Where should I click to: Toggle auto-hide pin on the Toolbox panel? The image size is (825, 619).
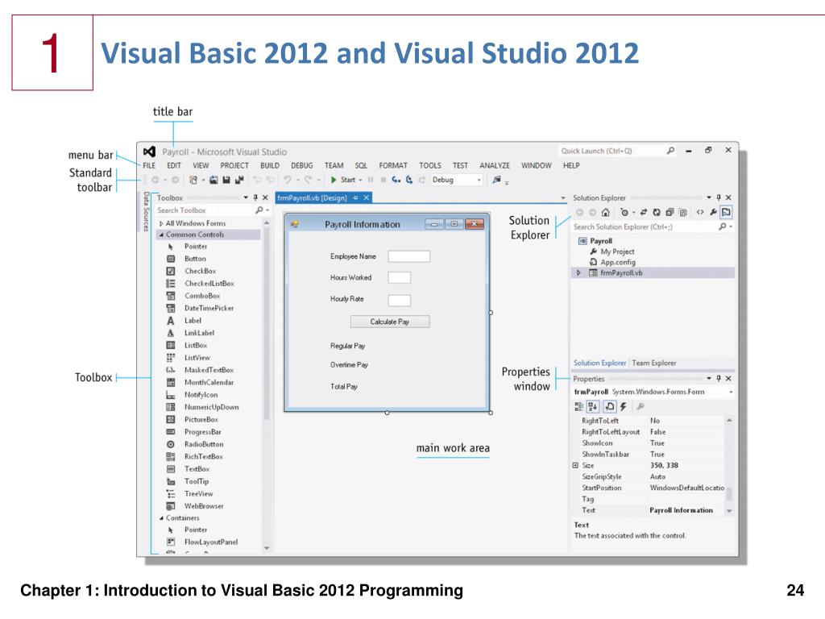point(255,198)
